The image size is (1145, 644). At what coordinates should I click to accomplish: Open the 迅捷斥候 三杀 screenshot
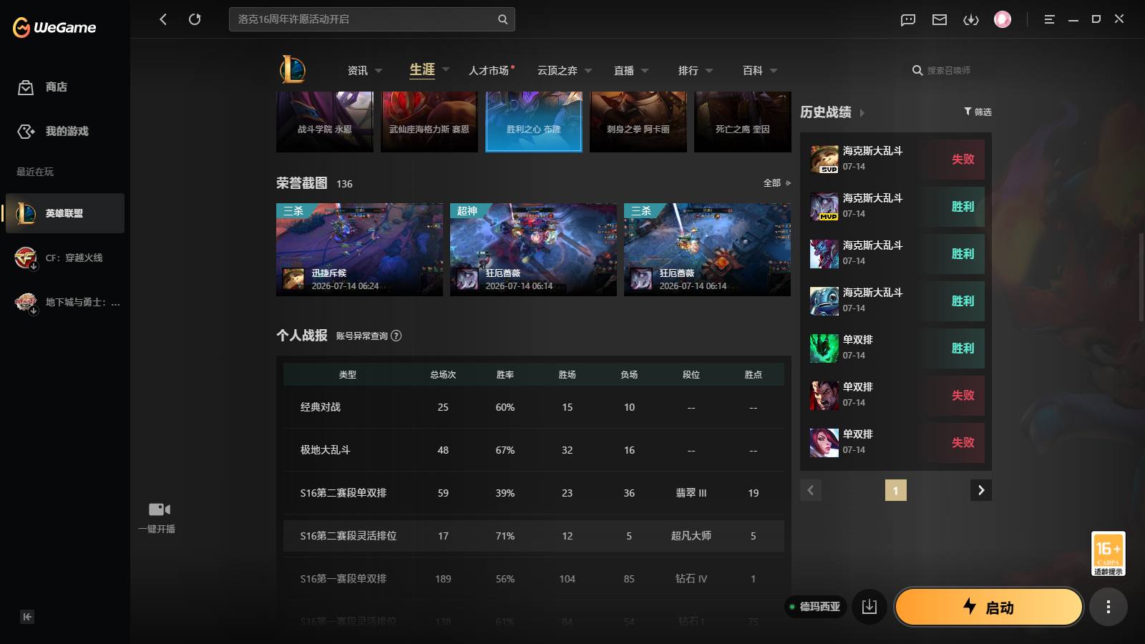point(359,250)
